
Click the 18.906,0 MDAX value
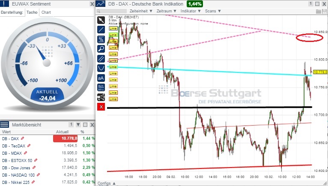69,153
